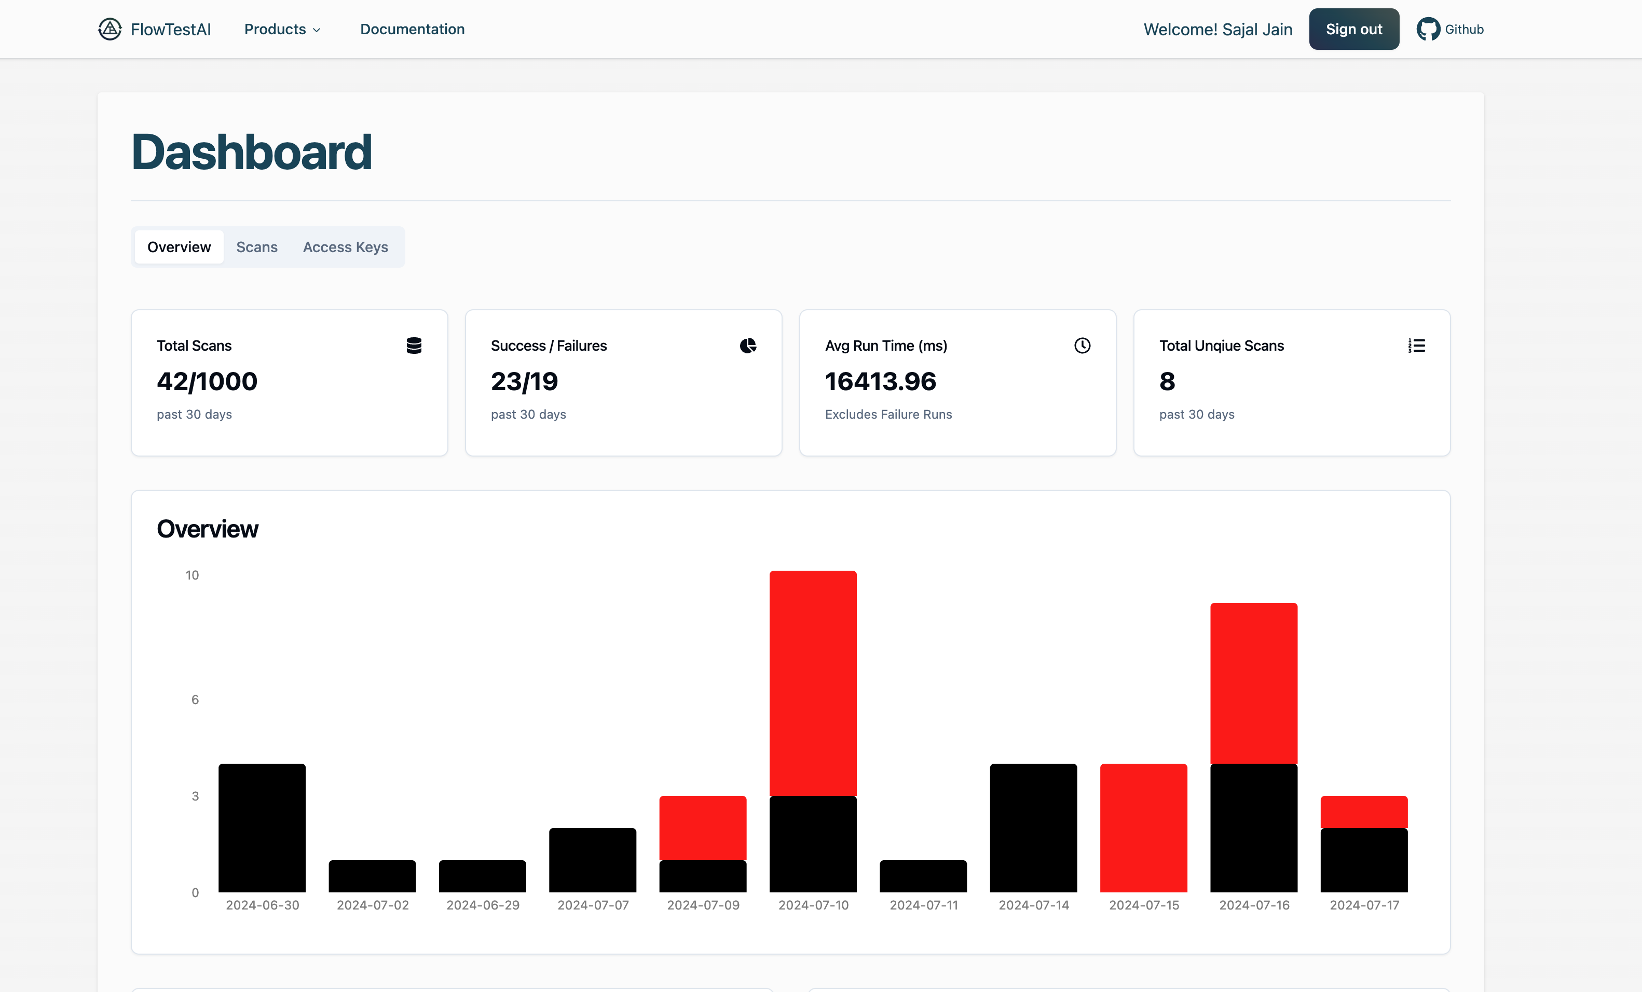Switch to the Scans tab

(x=256, y=246)
